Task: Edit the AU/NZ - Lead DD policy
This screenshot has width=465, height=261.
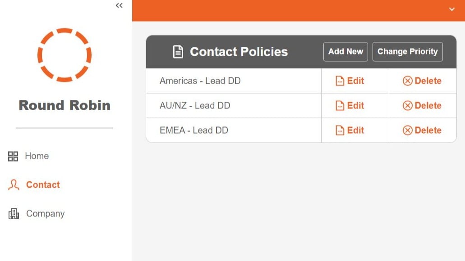Action: coord(355,105)
